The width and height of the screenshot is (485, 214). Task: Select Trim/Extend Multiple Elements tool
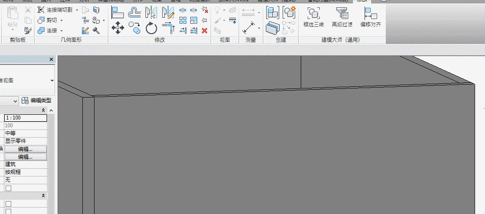click(194, 30)
